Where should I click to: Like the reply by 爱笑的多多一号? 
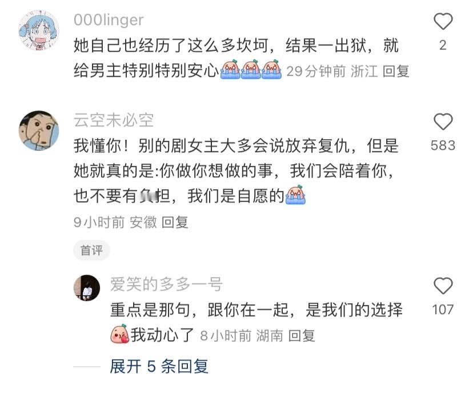(443, 286)
